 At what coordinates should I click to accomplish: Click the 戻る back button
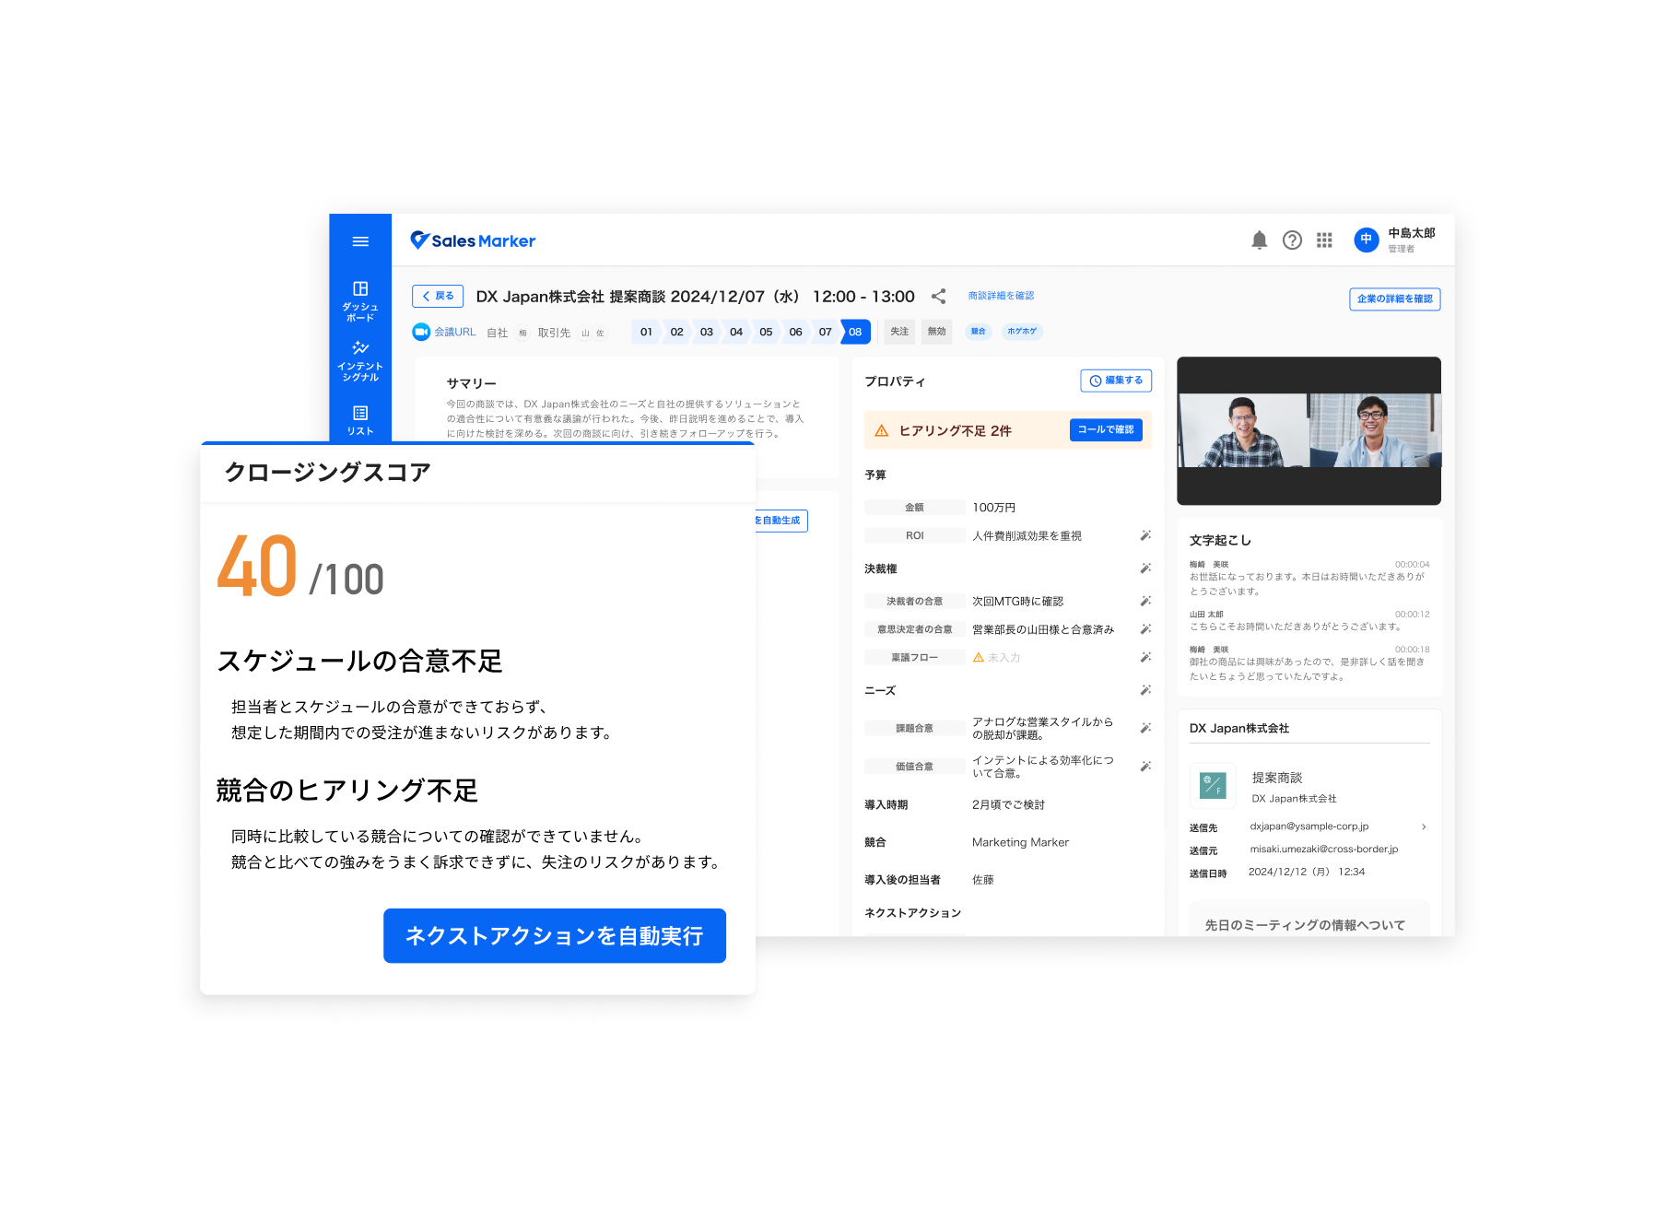438,296
